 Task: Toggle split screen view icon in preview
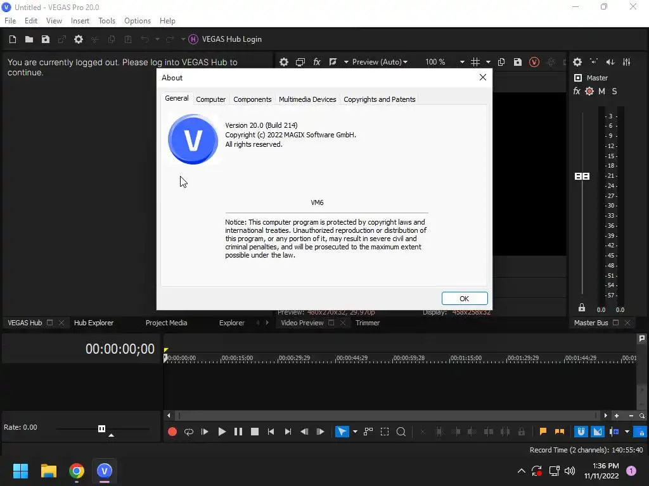[333, 62]
